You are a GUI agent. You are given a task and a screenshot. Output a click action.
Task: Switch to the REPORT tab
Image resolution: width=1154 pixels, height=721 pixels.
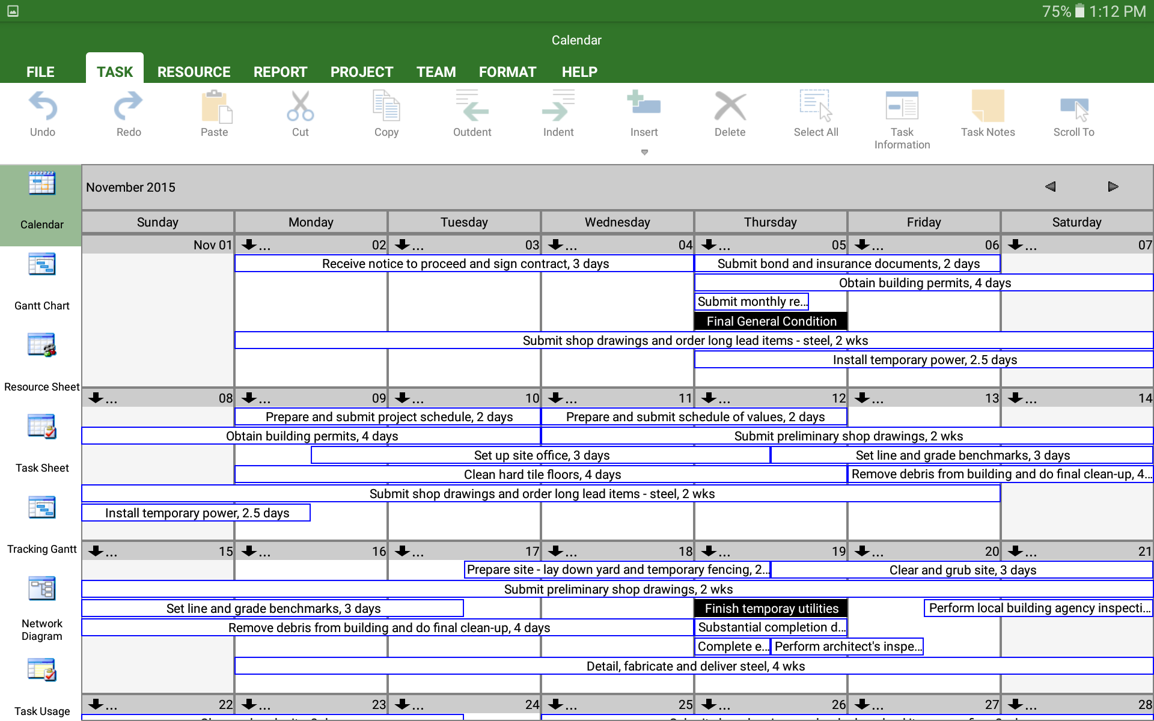click(x=280, y=72)
